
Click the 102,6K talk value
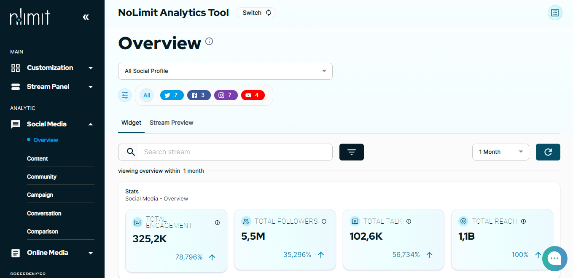click(x=366, y=237)
